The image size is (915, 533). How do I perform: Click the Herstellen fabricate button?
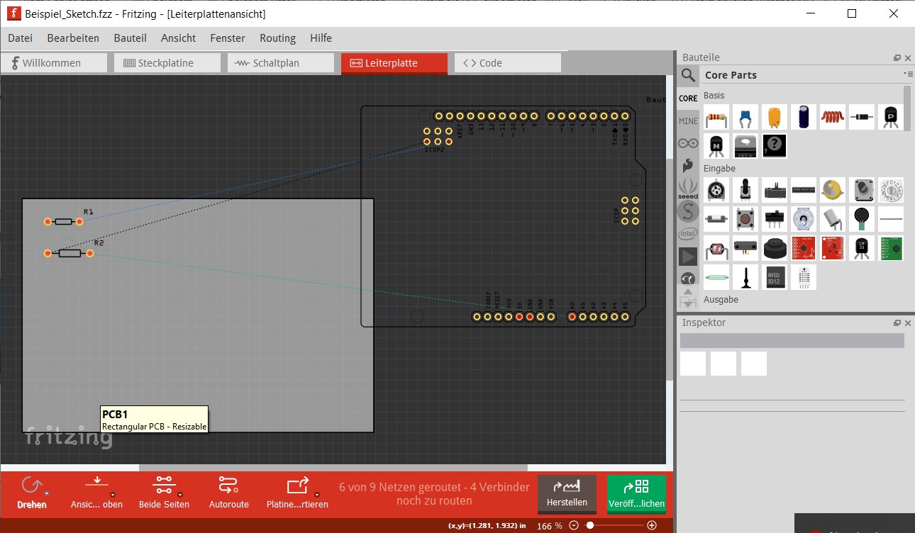click(567, 494)
